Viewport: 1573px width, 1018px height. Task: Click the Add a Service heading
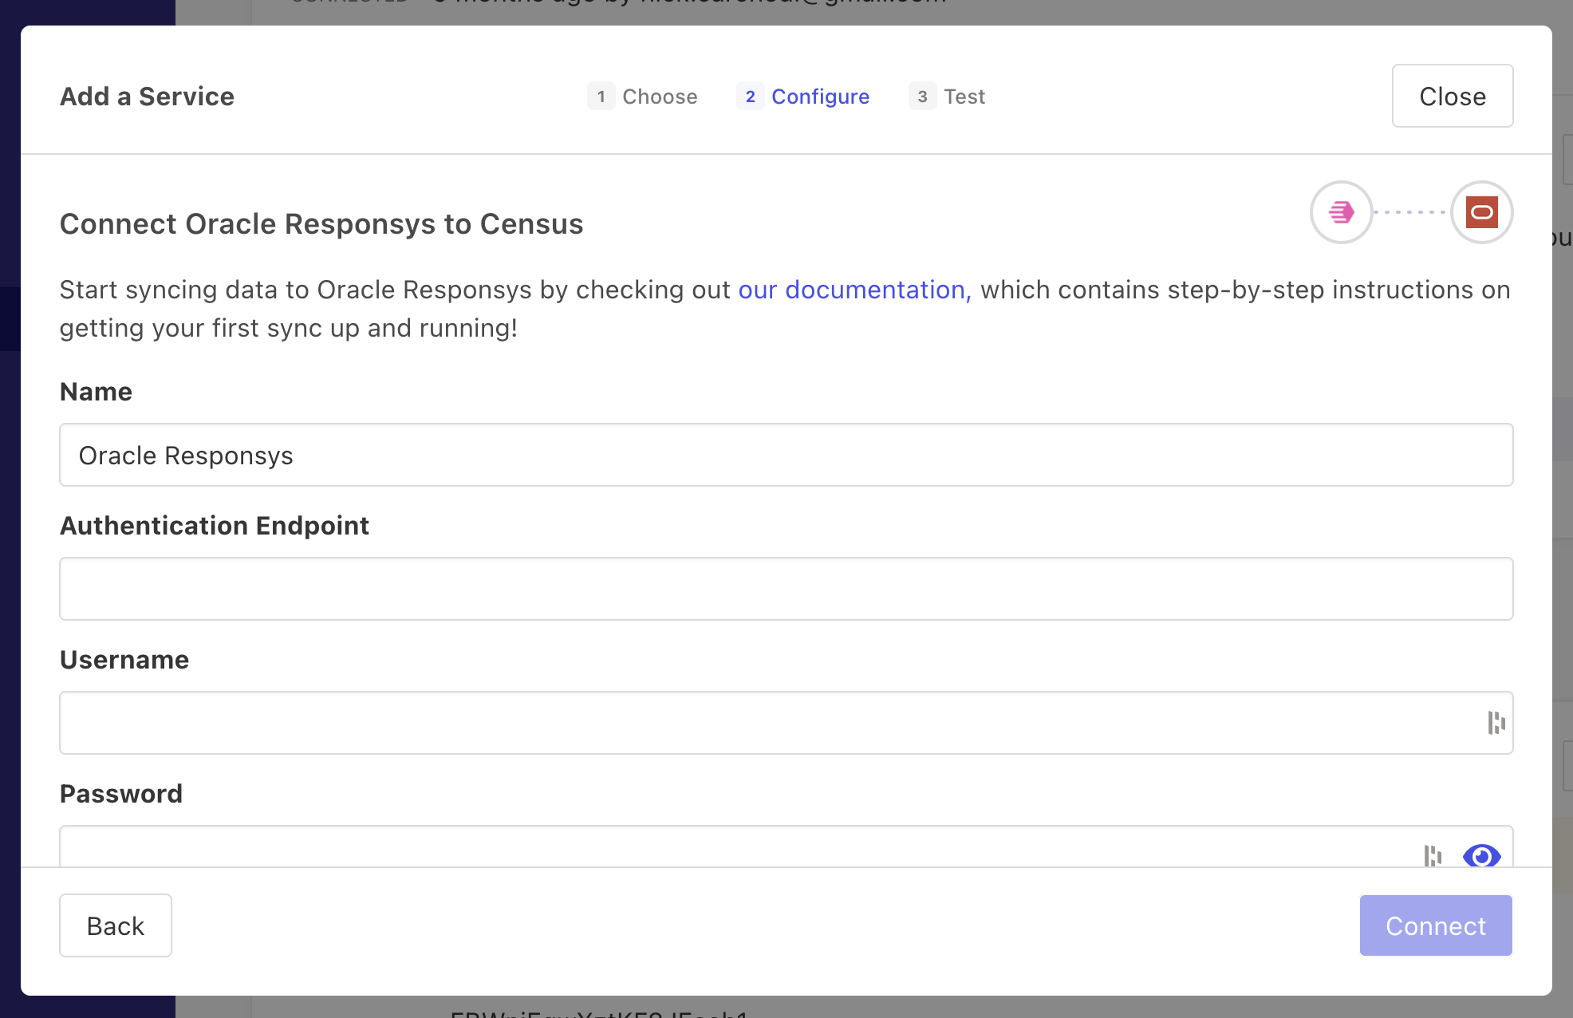coord(148,97)
